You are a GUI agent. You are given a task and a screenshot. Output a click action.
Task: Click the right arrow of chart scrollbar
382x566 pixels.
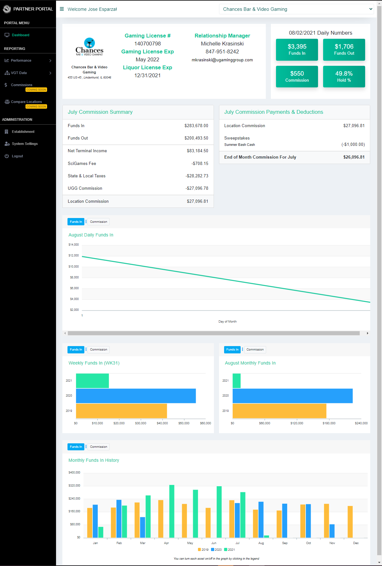click(x=367, y=333)
